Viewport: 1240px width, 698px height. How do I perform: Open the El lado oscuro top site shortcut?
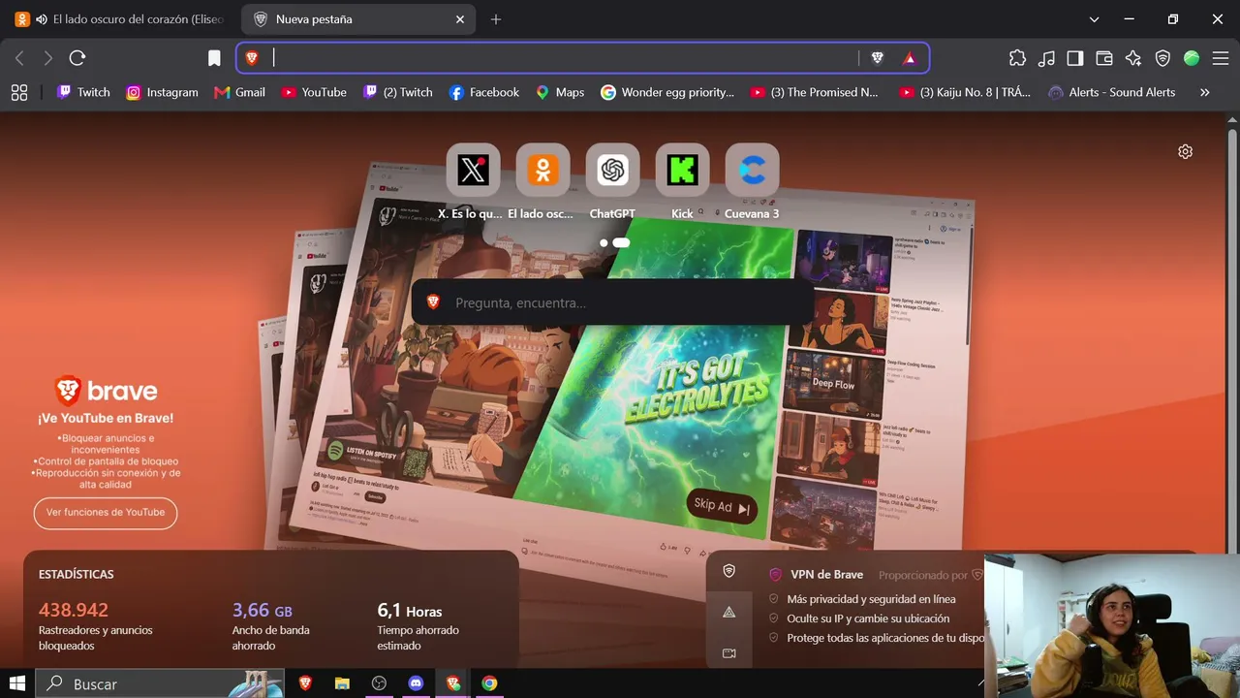click(542, 171)
